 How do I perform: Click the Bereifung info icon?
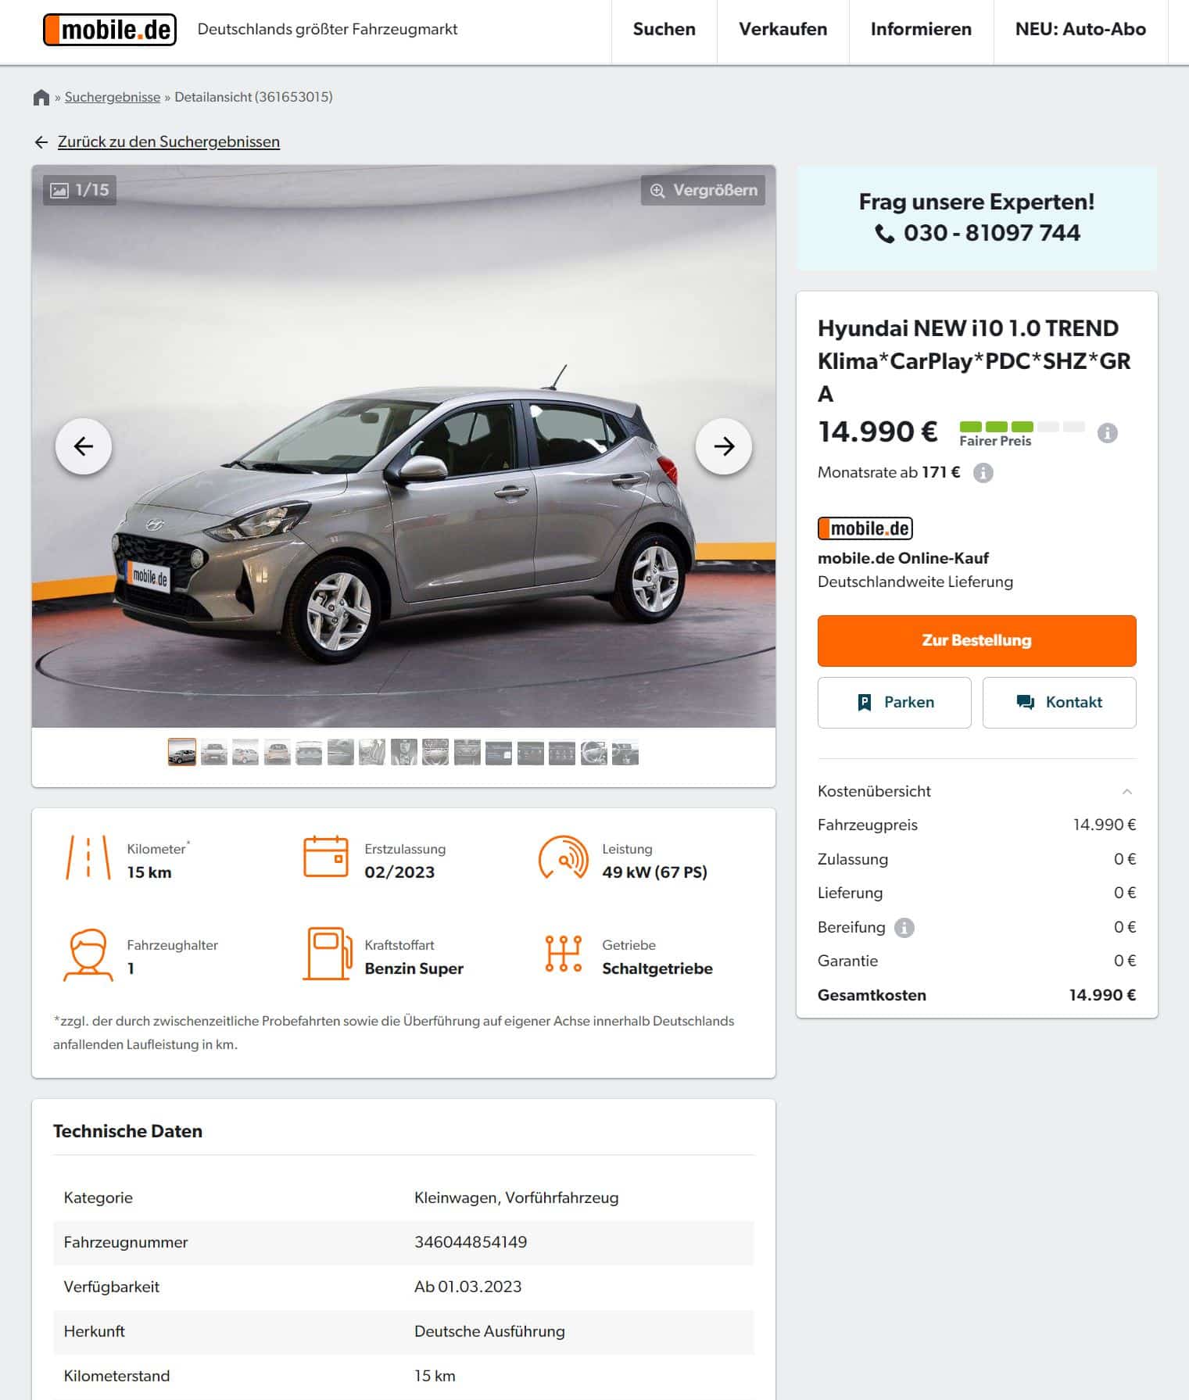(x=904, y=928)
